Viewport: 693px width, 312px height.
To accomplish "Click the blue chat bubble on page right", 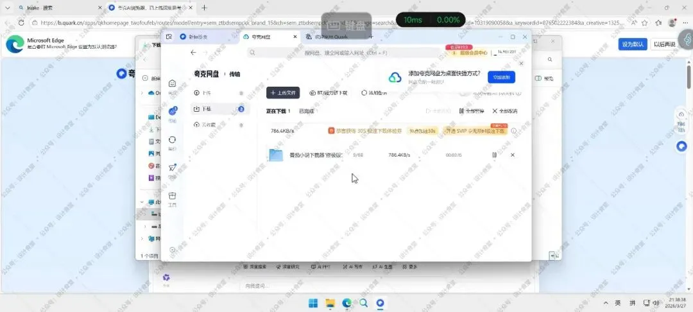I will coord(681,147).
